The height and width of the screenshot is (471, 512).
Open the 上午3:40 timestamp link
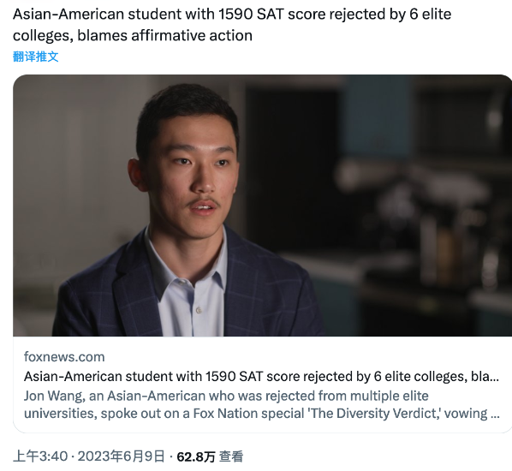(x=40, y=456)
